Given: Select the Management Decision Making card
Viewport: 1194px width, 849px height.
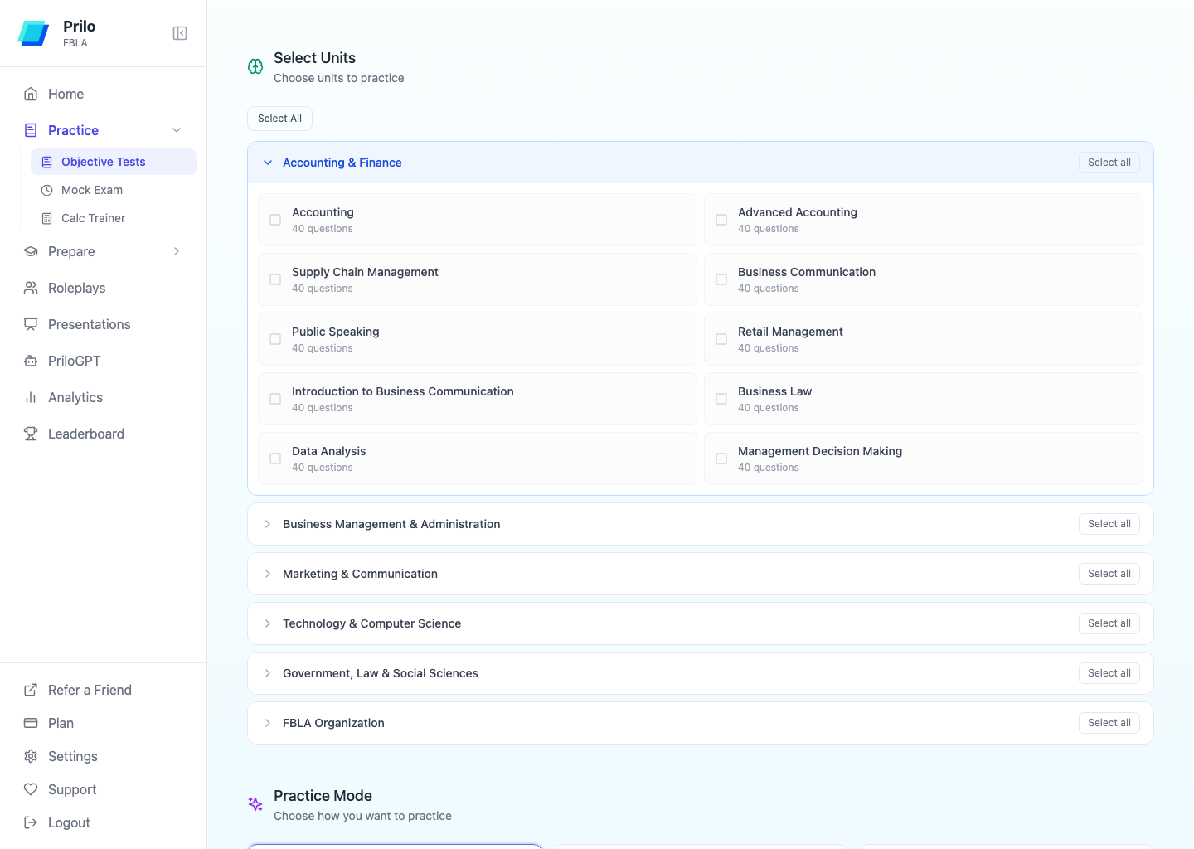Looking at the screenshot, I should 924,458.
